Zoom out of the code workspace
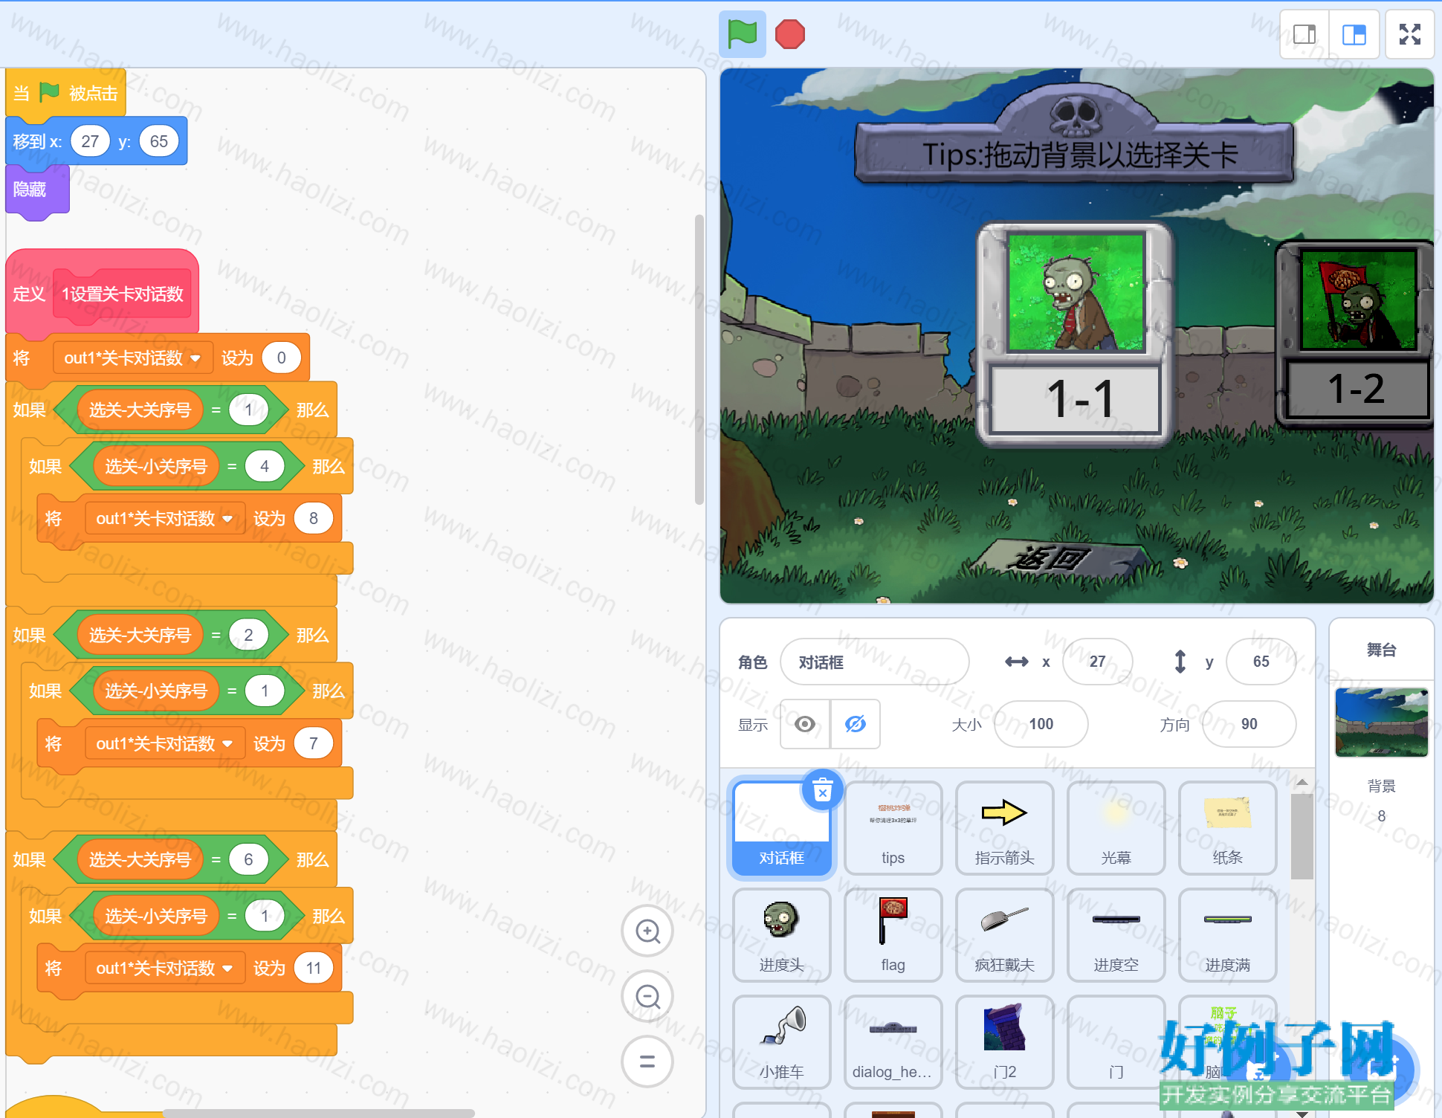The height and width of the screenshot is (1118, 1442). coord(647,996)
